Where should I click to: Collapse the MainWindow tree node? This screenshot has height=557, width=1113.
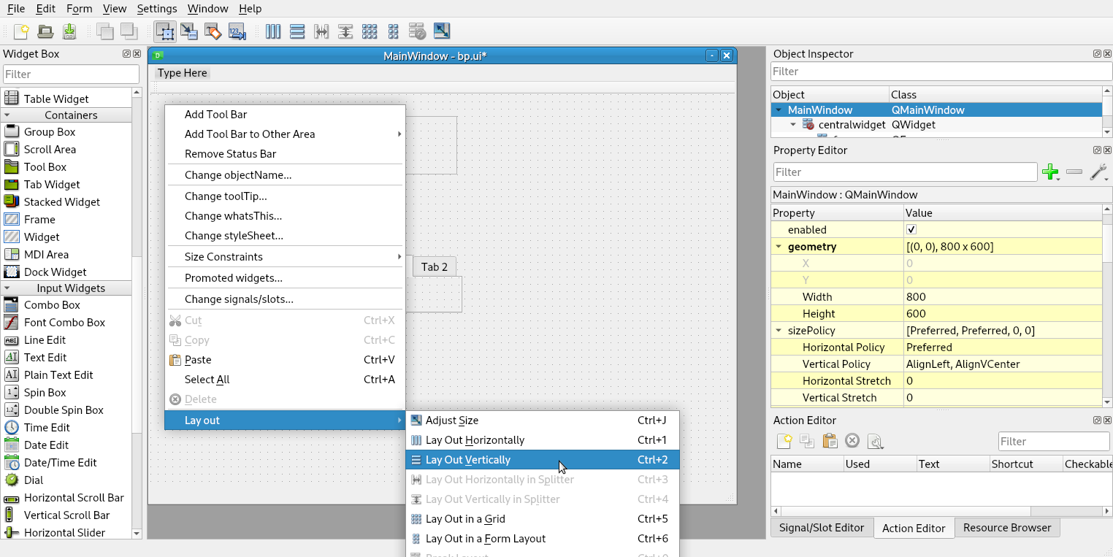coord(779,110)
